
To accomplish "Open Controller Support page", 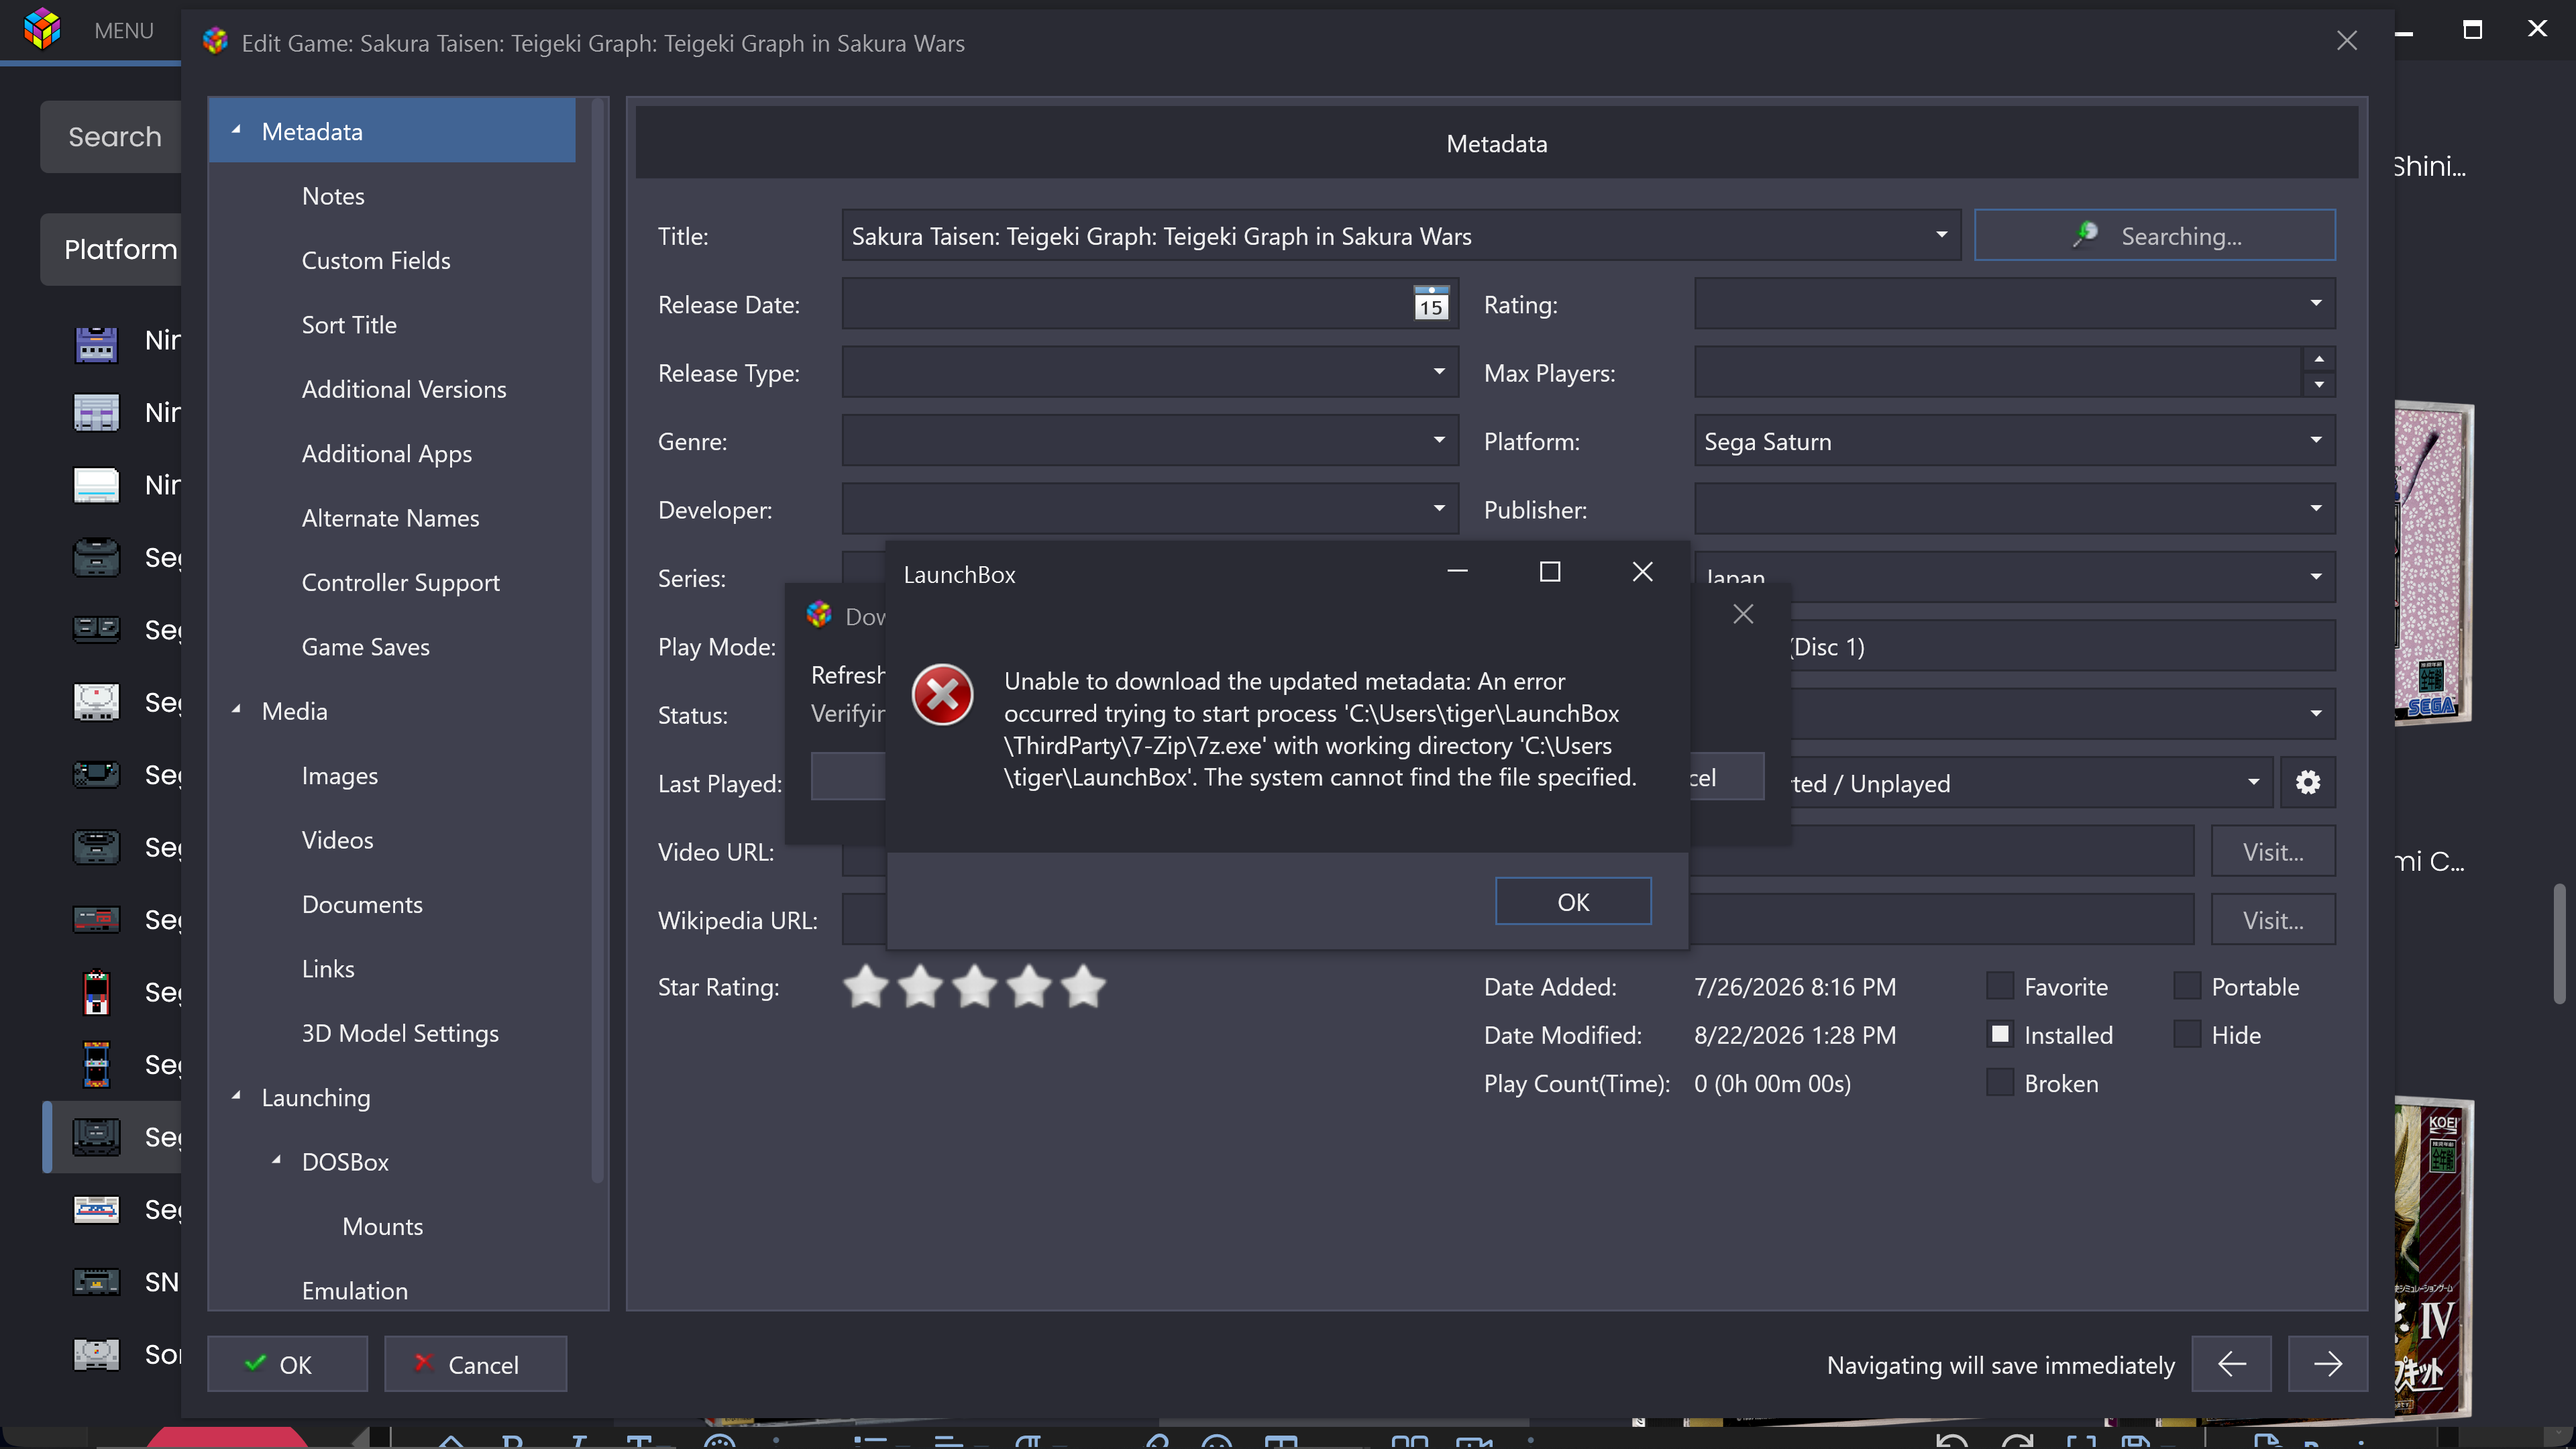I will point(400,582).
